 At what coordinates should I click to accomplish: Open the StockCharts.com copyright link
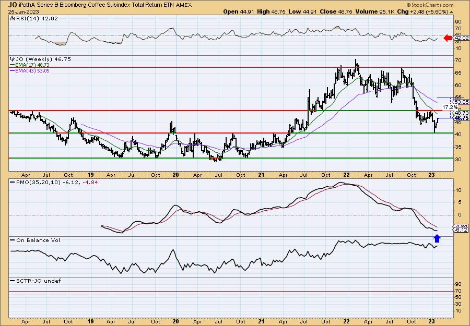click(x=430, y=5)
